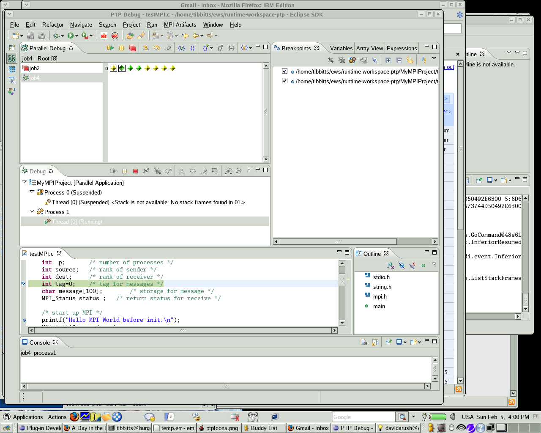Image resolution: width=541 pixels, height=433 pixels.
Task: Switch to the Array View tab
Action: pyautogui.click(x=369, y=48)
